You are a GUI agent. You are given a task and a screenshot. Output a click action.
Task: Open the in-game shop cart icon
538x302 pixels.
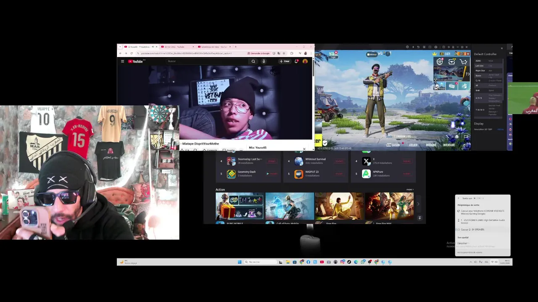click(x=463, y=62)
